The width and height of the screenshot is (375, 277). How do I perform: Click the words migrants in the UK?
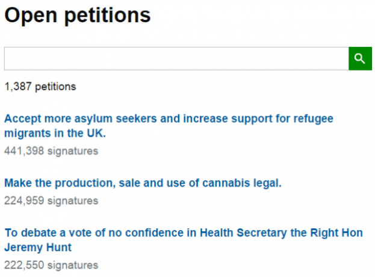pos(55,133)
